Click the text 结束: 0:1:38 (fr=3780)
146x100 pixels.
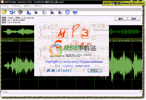(13, 20)
